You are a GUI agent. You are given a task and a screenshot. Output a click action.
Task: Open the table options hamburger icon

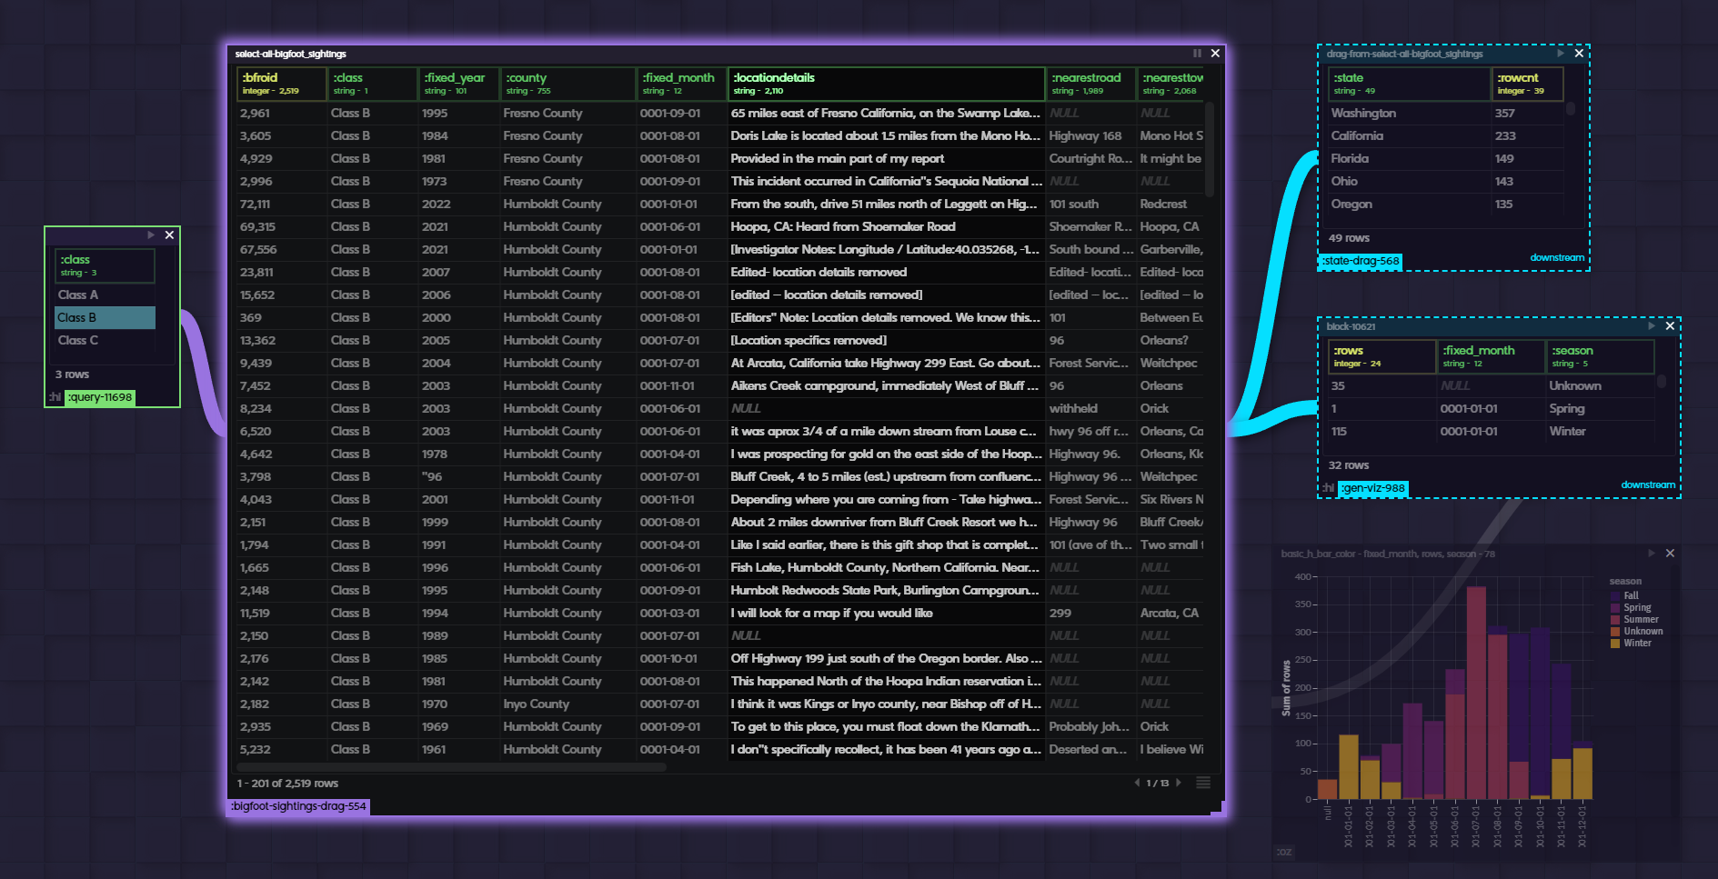coord(1202,783)
